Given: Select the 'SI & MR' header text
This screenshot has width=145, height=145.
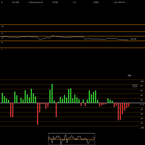Looking at the screenshot, I should [15, 2].
